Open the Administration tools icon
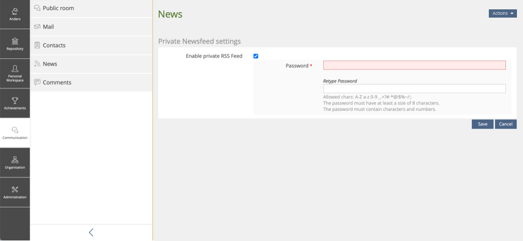 coord(15,189)
